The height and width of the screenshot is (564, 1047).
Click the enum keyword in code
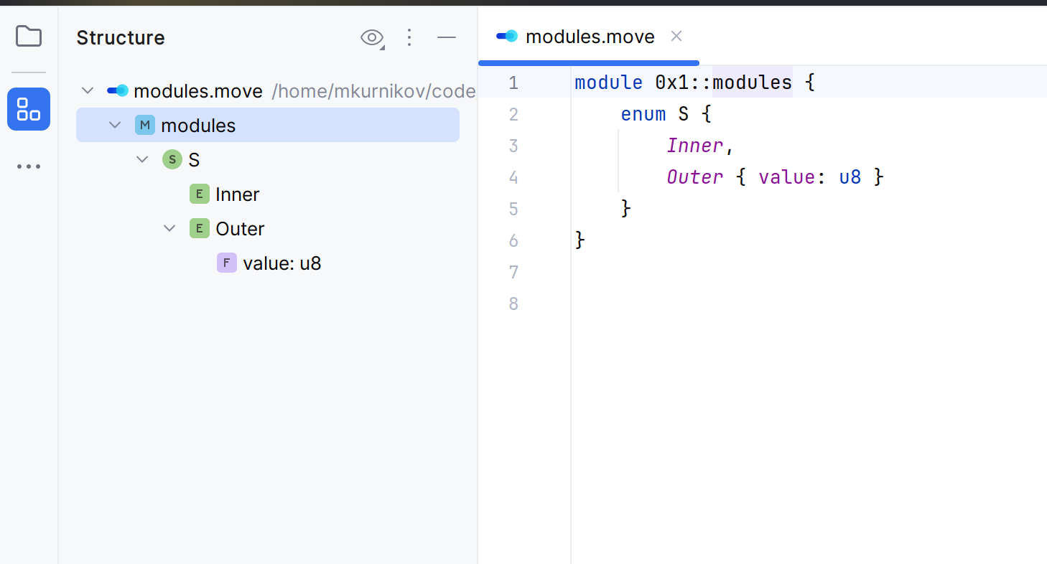643,114
